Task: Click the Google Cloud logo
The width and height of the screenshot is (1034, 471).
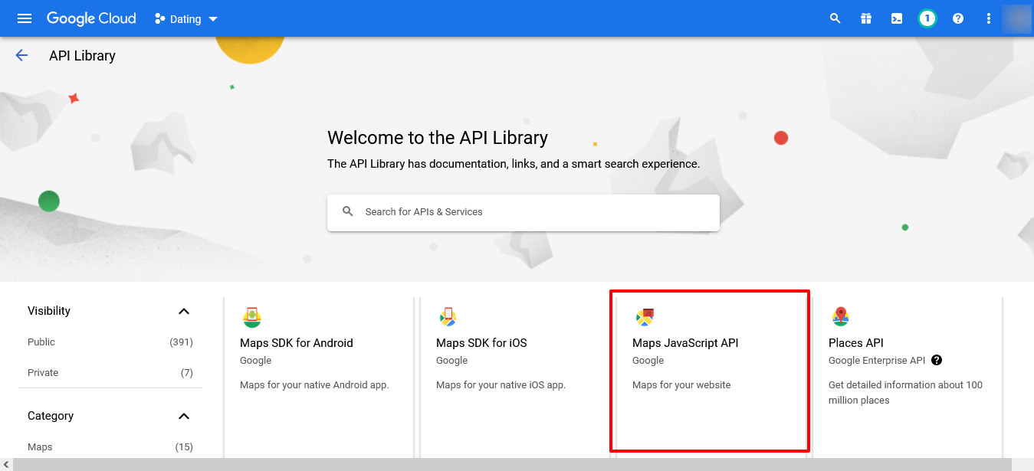Action: [91, 18]
